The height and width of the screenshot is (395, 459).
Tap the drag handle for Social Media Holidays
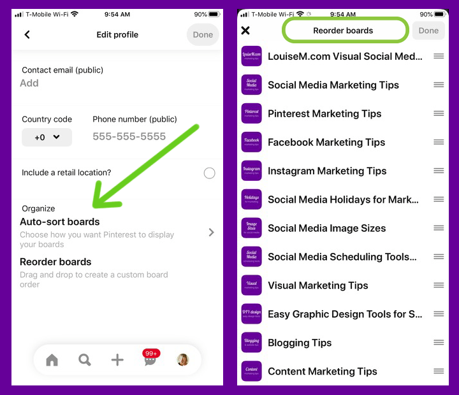tap(439, 199)
